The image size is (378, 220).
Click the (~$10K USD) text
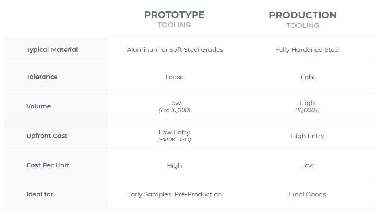tap(174, 140)
